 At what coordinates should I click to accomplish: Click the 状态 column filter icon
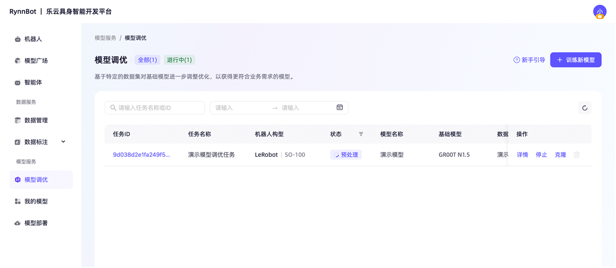[361, 134]
